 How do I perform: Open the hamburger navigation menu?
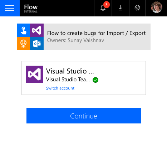coord(10,8)
